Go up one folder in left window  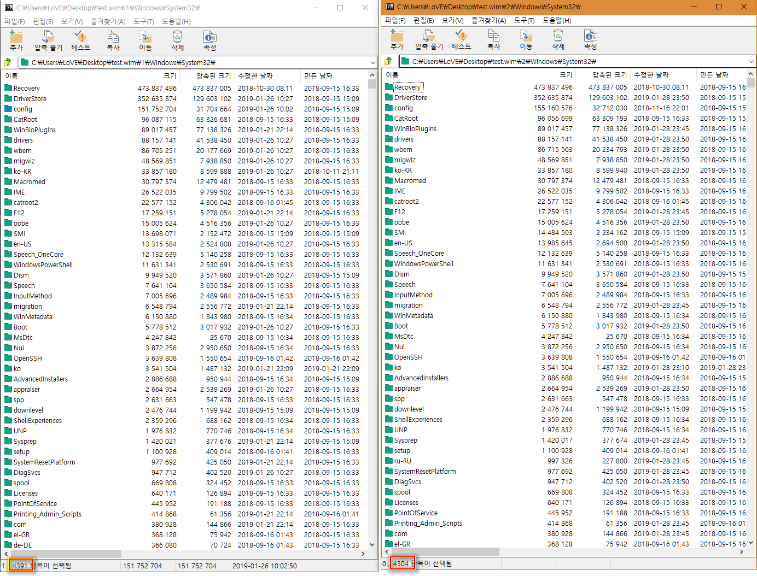coord(8,62)
